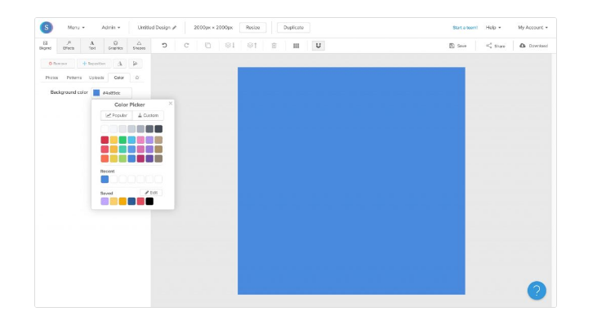Switch color picker to Custom mode
This screenshot has height=334, width=606.
[x=148, y=115]
